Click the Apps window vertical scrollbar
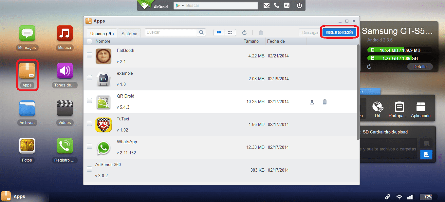This screenshot has height=202, width=445. coord(358,92)
